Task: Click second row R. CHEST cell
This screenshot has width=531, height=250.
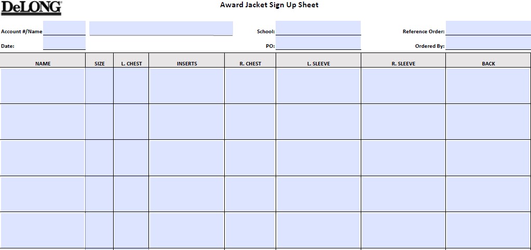Action: click(x=250, y=122)
